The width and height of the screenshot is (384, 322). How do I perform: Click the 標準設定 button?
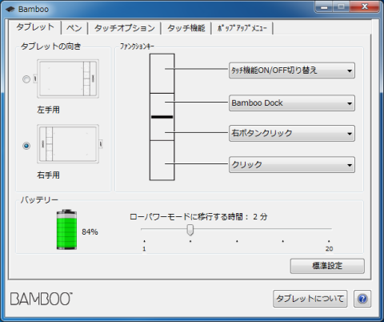click(x=327, y=266)
